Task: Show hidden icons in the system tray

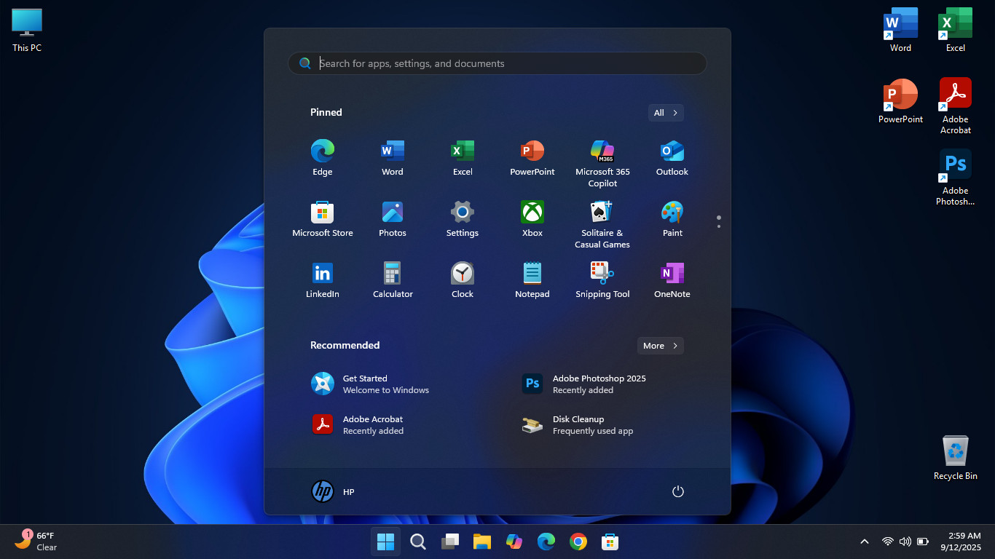Action: 865,542
